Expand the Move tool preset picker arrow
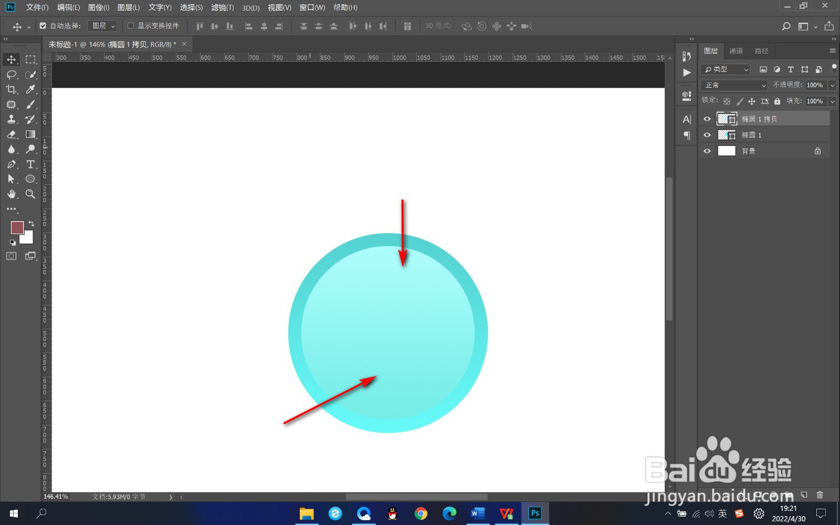 [29, 27]
